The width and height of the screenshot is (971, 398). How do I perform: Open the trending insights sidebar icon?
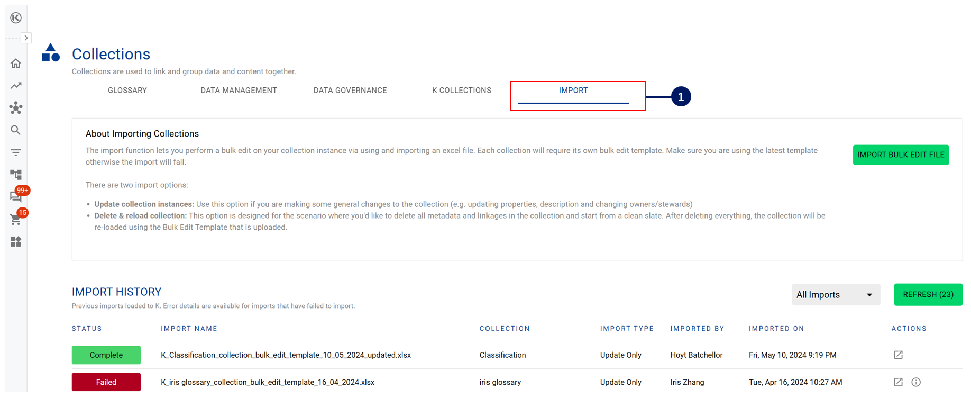(x=16, y=86)
